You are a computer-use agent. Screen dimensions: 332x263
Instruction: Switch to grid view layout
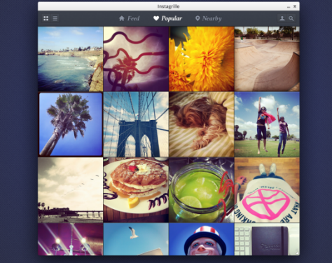(46, 18)
